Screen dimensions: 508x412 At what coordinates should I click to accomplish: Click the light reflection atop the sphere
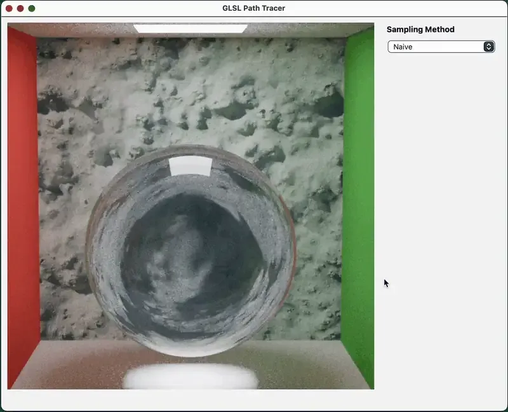click(191, 167)
